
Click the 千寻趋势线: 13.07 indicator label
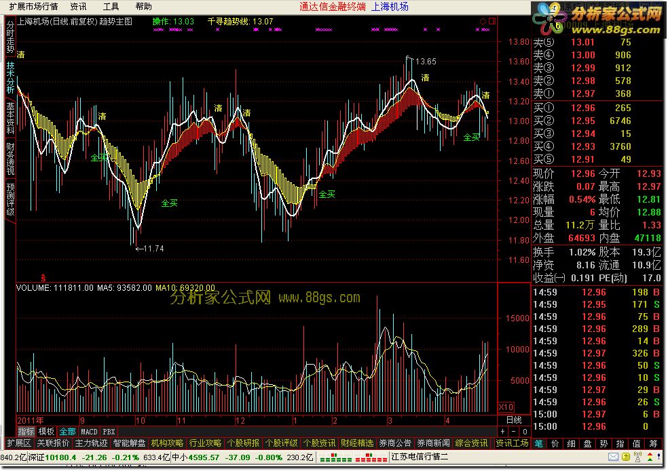[x=240, y=21]
